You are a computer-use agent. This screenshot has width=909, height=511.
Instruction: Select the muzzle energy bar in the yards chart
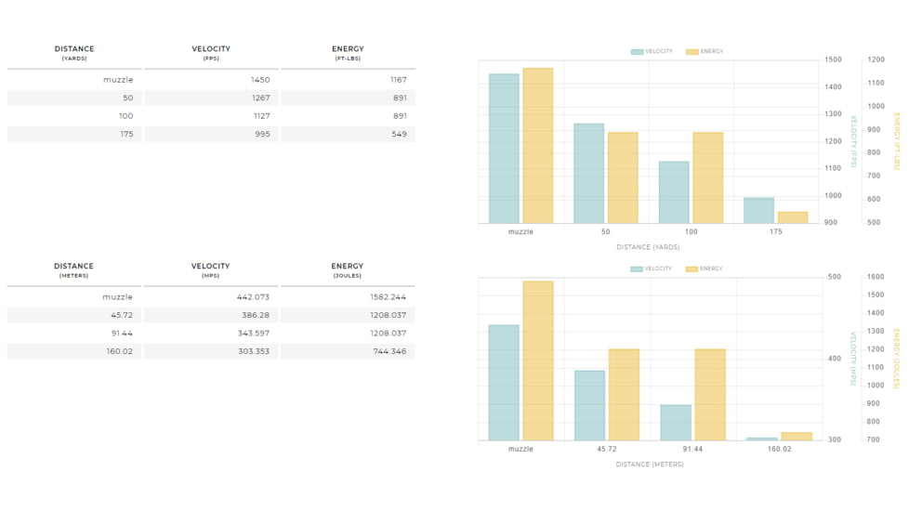538,146
